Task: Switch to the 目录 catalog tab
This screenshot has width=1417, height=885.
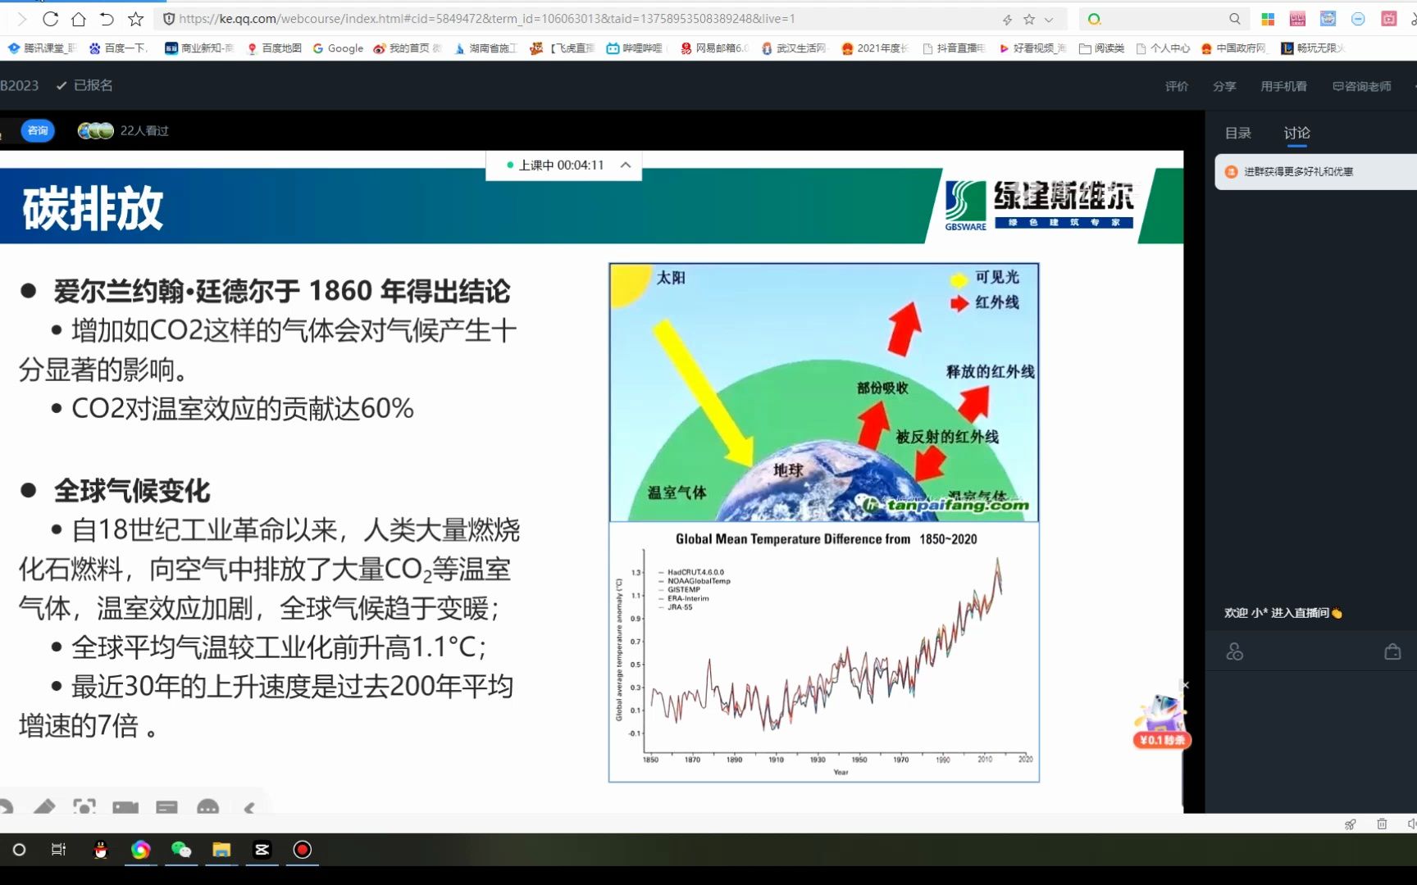Action: pos(1238,132)
